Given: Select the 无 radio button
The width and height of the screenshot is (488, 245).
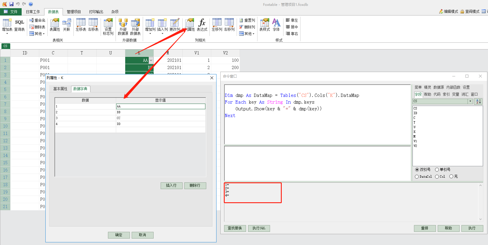Looking at the screenshot, I should click(x=453, y=177).
